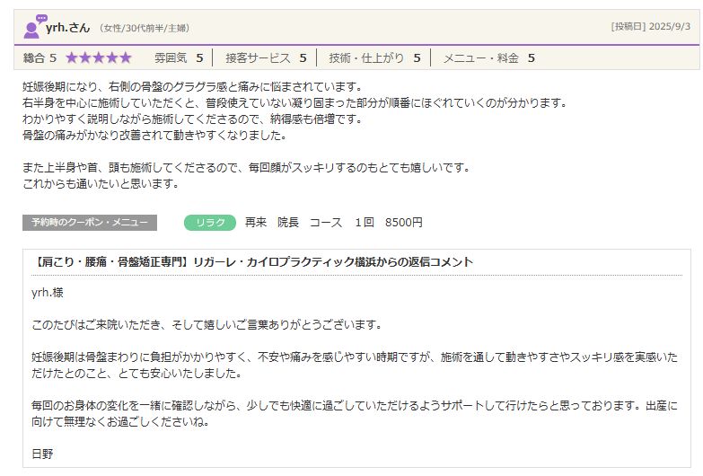The width and height of the screenshot is (703, 476).
Task: Click the green リラク badge
Action: pyautogui.click(x=210, y=223)
